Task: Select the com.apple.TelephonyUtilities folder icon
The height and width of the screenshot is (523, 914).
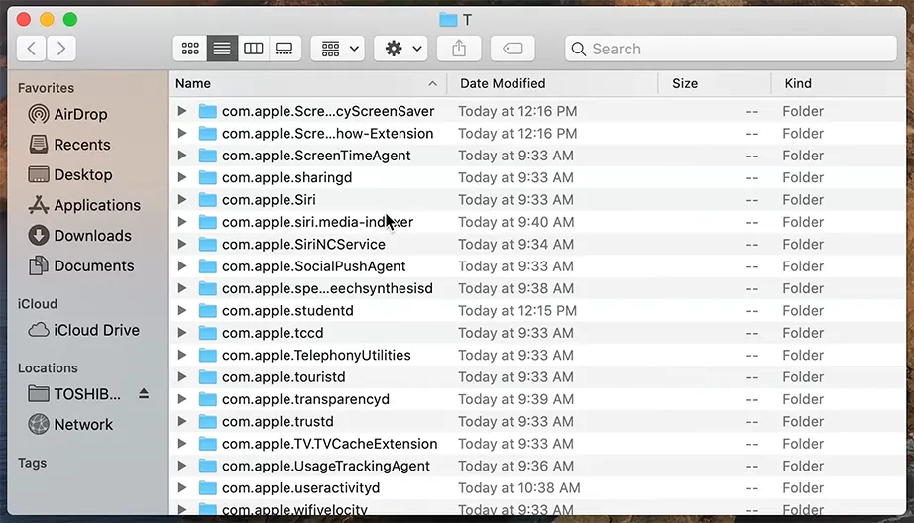Action: [x=207, y=355]
